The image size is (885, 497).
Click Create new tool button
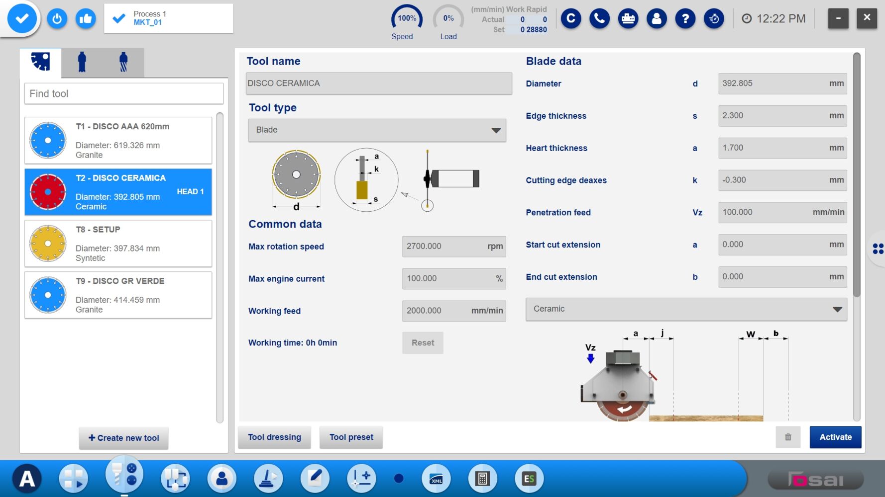[x=123, y=438]
